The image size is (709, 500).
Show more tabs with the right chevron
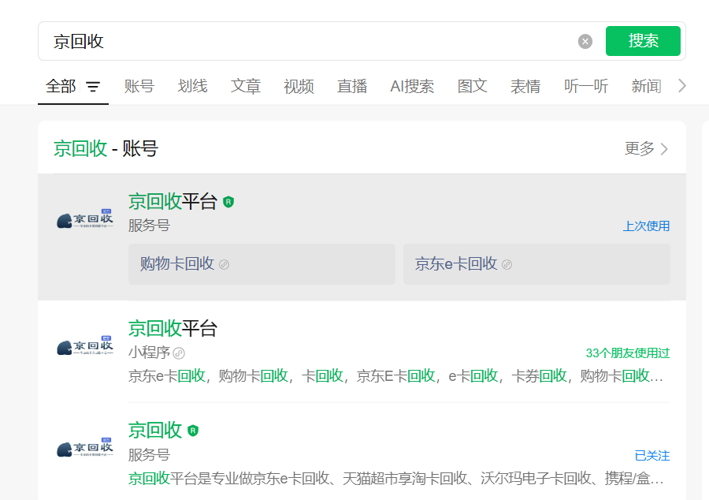pos(682,85)
